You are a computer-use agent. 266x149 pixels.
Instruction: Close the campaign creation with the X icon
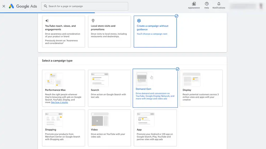4,6
